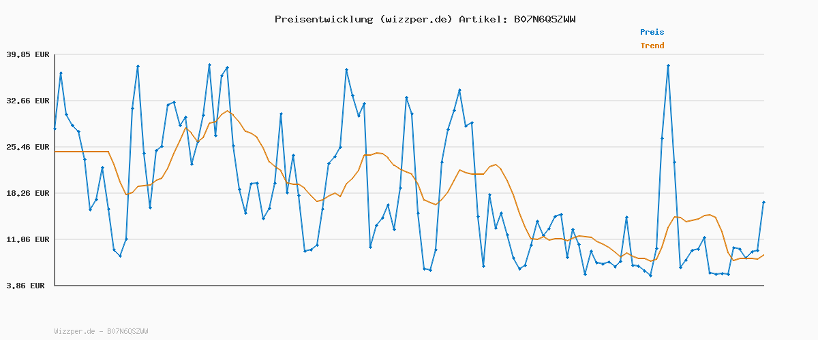Click the 25.46 EUR axis label
This screenshot has height=340, width=818.
[28, 147]
